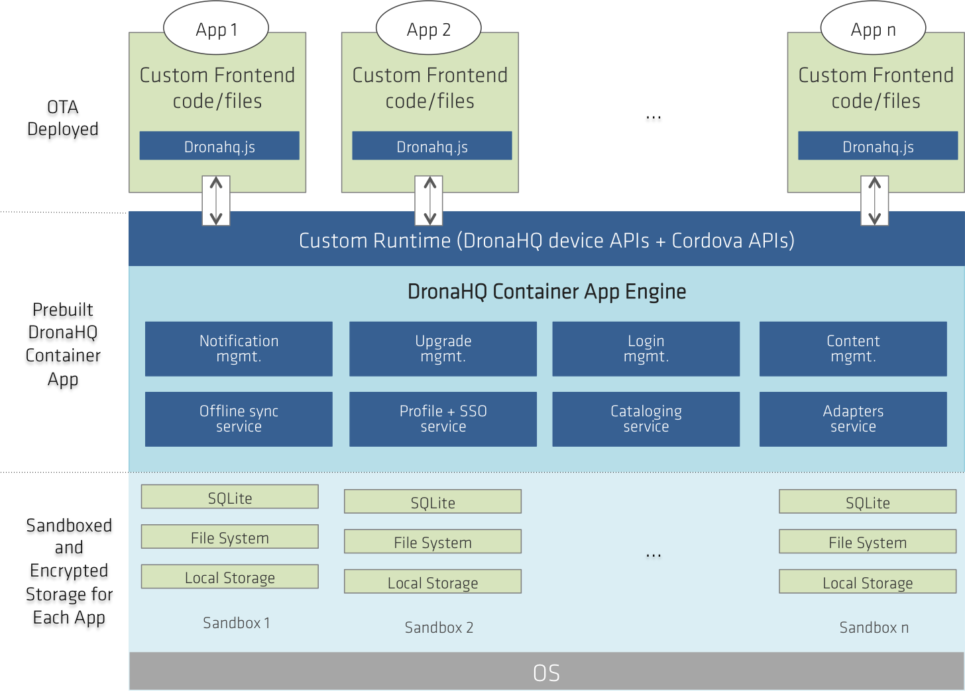Click DronaHQ Container App Engine heading
Screen dimensions: 965x691
[547, 291]
